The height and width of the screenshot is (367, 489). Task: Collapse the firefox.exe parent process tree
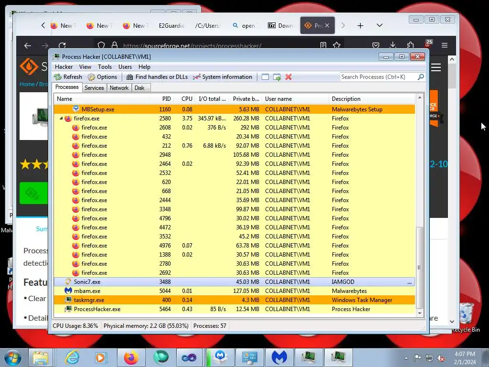pos(61,119)
